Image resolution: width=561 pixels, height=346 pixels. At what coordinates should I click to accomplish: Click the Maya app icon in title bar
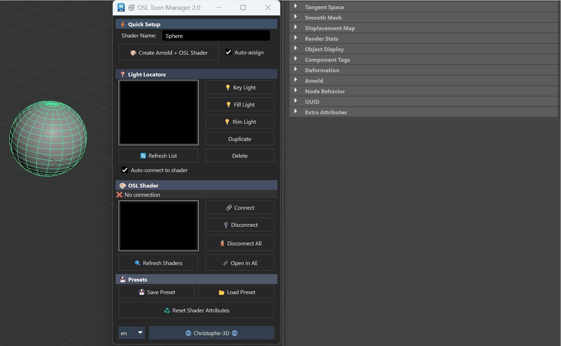pyautogui.click(x=121, y=7)
